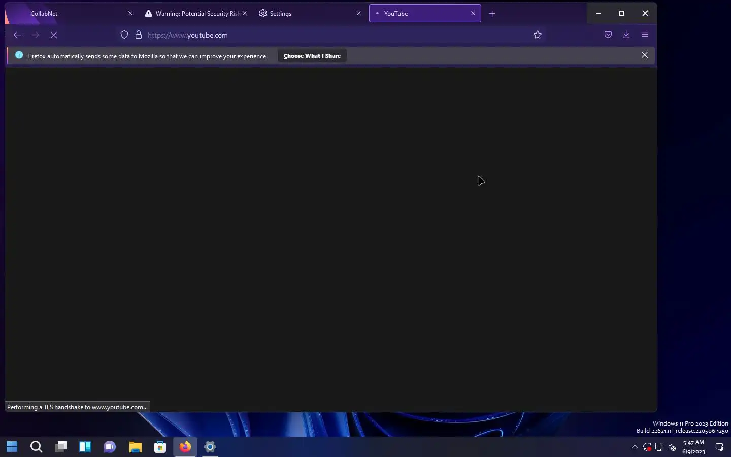This screenshot has width=731, height=457.
Task: Close the CollabNet tab
Action: pos(130,14)
